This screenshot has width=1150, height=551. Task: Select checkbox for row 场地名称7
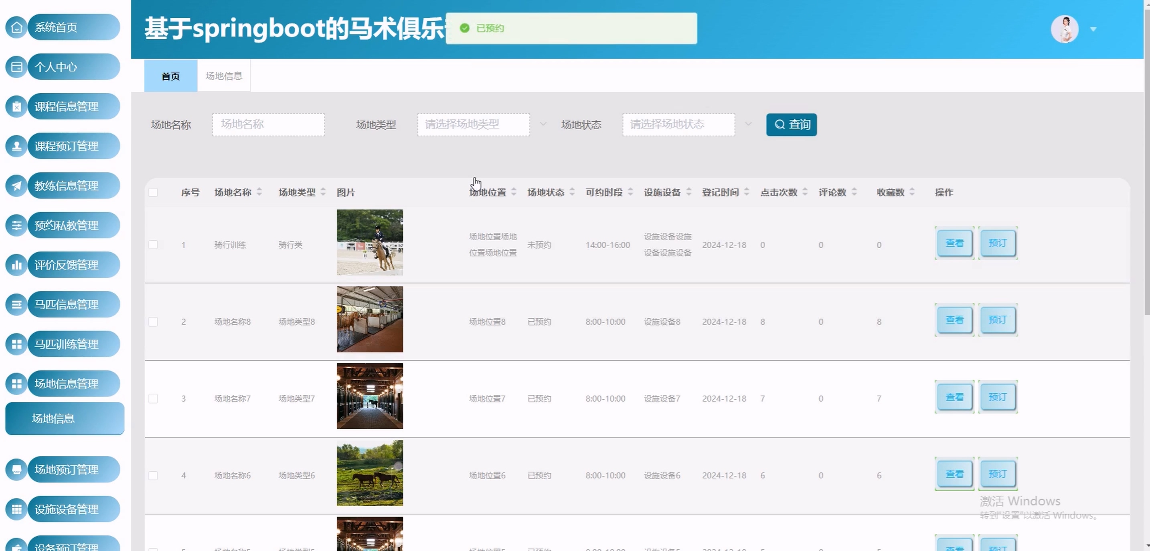point(153,398)
